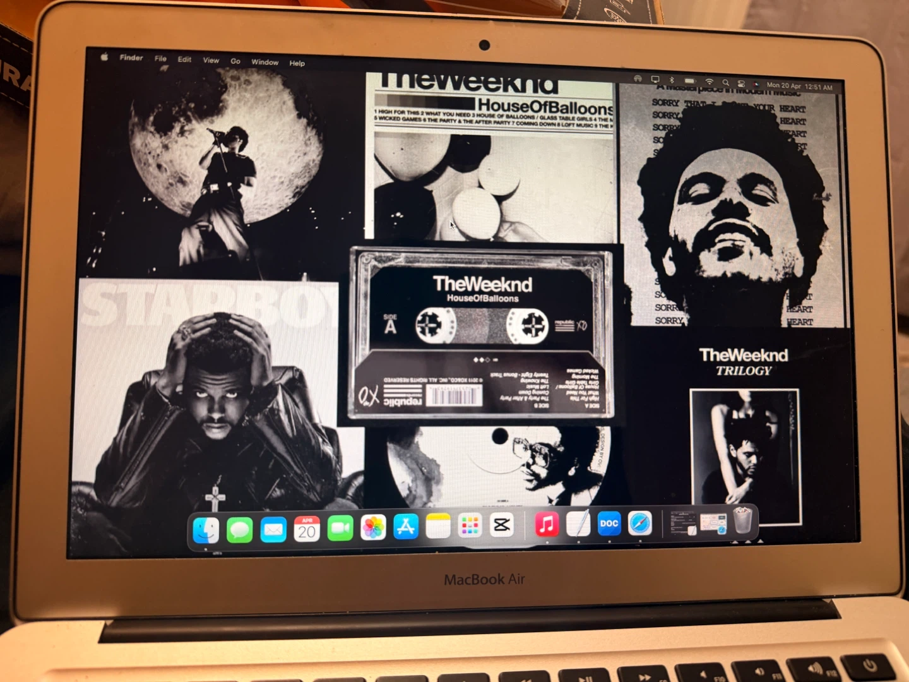The image size is (909, 682).
Task: Open Control Center from the menu bar
Action: tap(742, 83)
